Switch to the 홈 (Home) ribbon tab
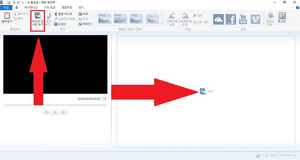The height and width of the screenshot is (160, 300). (17, 8)
